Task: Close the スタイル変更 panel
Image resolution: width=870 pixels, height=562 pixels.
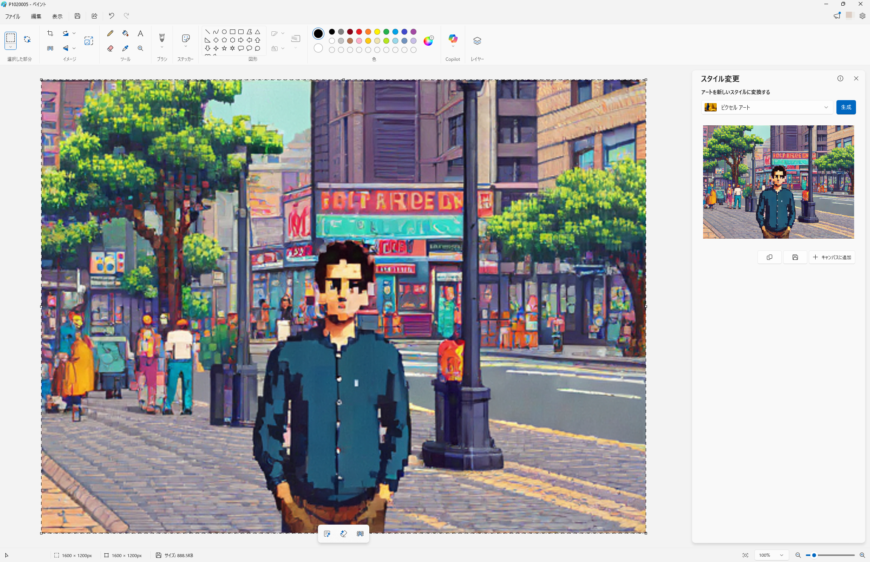Action: click(x=856, y=79)
